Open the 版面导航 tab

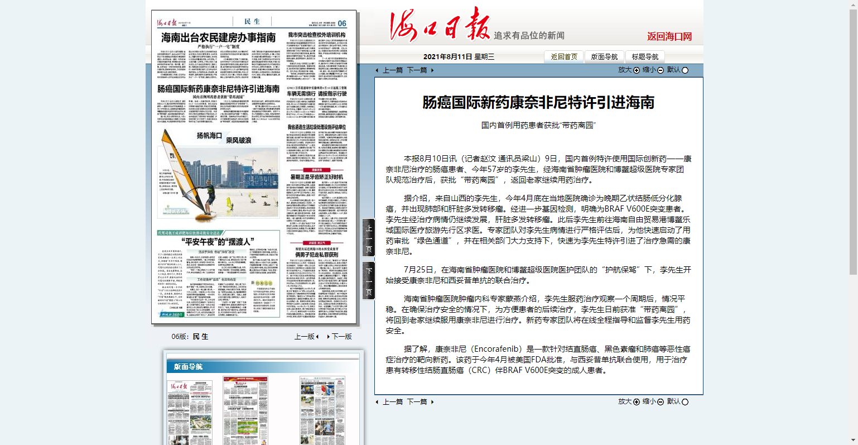[x=604, y=57]
